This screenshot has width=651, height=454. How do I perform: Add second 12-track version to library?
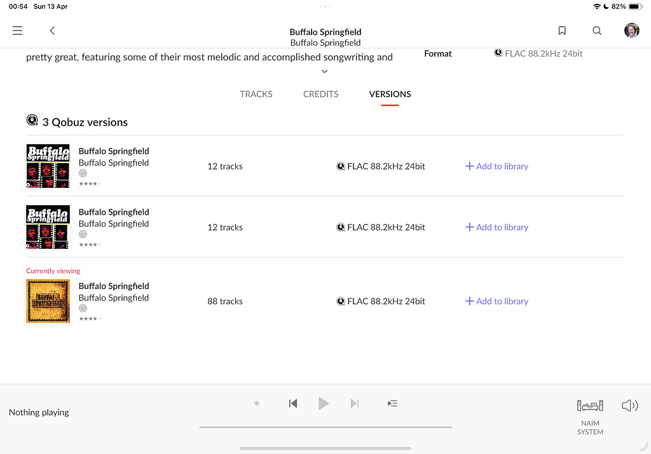[x=497, y=227]
